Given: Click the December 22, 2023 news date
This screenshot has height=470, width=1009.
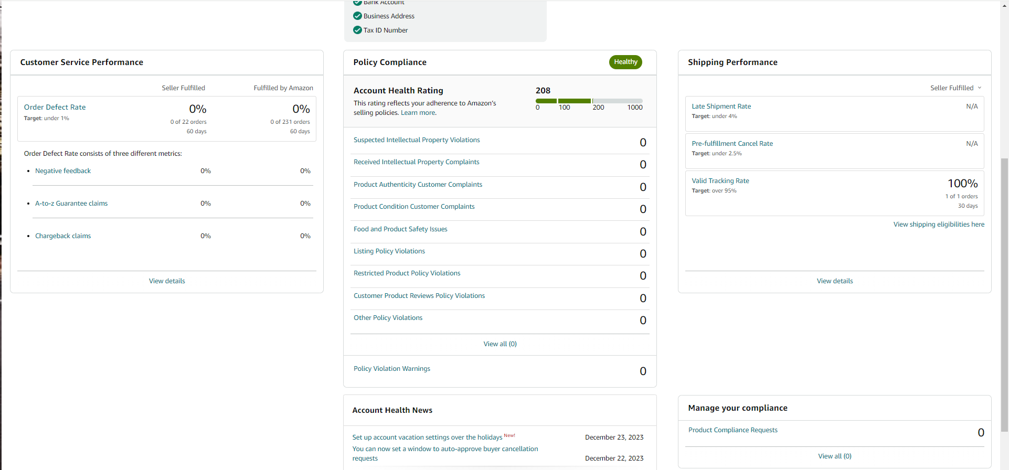Looking at the screenshot, I should 614,458.
